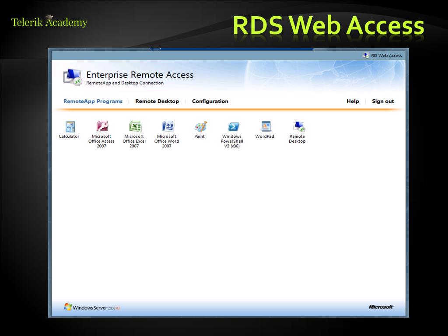
Task: Click RemoteApp and Desktop Connection subtitle
Action: (x=125, y=83)
